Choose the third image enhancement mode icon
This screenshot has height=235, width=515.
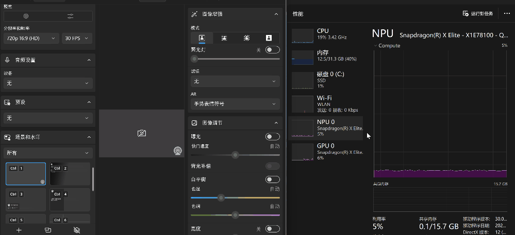pos(246,38)
